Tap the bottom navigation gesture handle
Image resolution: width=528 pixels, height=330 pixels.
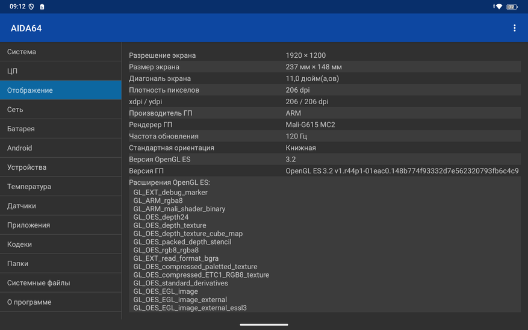[264, 325]
